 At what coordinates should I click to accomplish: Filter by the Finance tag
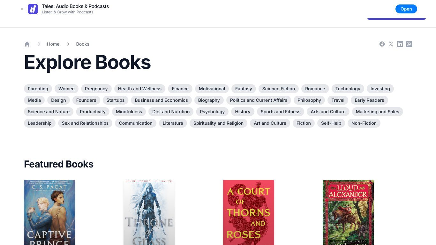[x=180, y=89]
